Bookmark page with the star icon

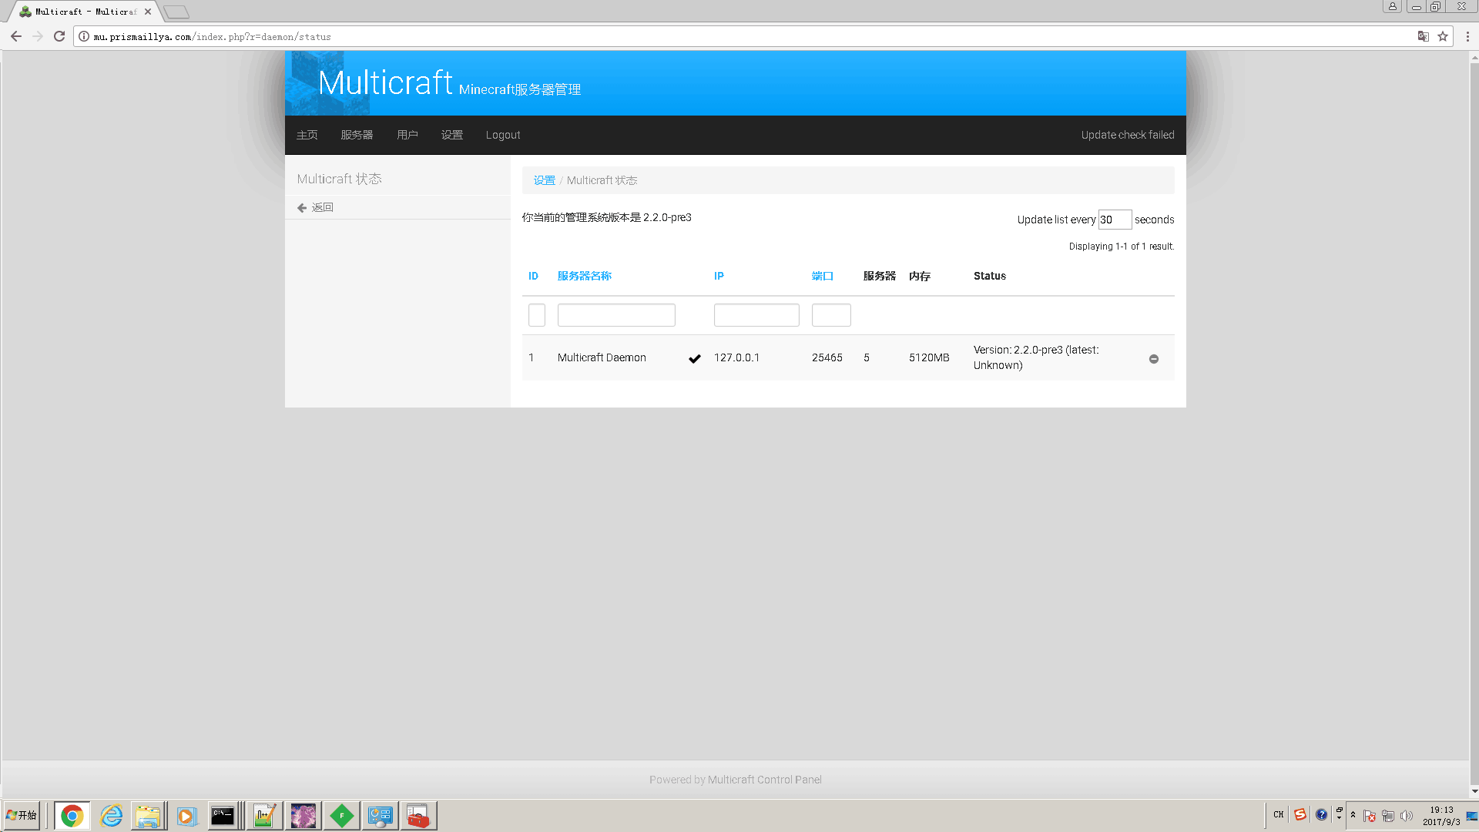click(1443, 36)
